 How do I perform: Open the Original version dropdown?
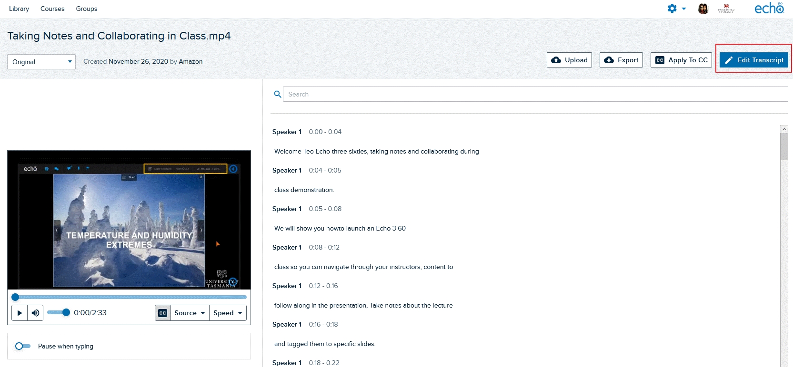[41, 62]
